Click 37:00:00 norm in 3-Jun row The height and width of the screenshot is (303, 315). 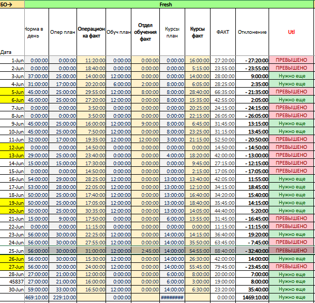click(36, 76)
